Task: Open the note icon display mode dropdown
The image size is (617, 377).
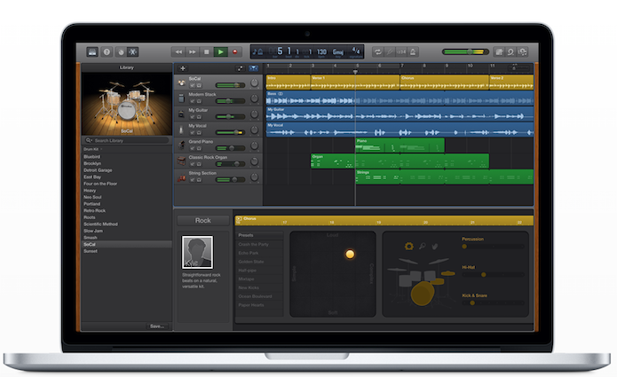Action: (x=257, y=51)
